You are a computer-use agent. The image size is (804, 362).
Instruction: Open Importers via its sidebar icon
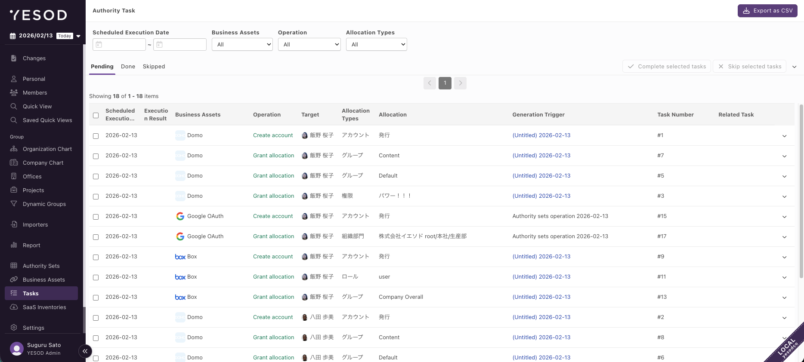[x=14, y=224]
